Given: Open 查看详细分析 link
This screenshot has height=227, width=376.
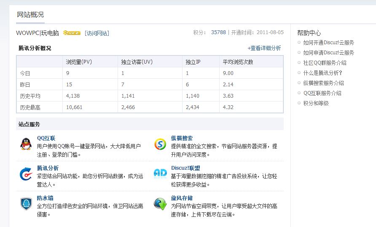Looking at the screenshot, I should click(264, 48).
